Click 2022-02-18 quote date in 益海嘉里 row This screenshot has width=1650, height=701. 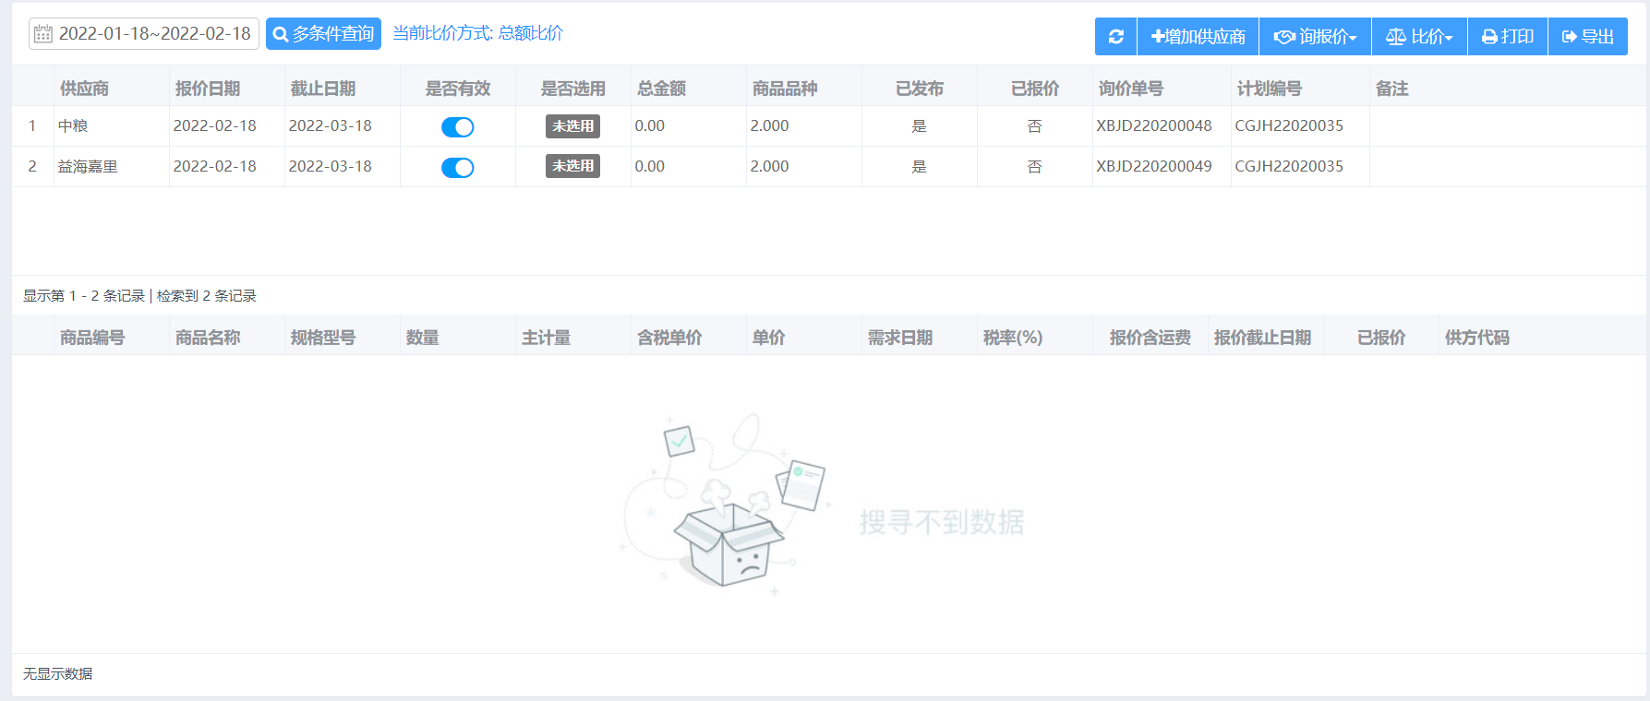tap(215, 167)
